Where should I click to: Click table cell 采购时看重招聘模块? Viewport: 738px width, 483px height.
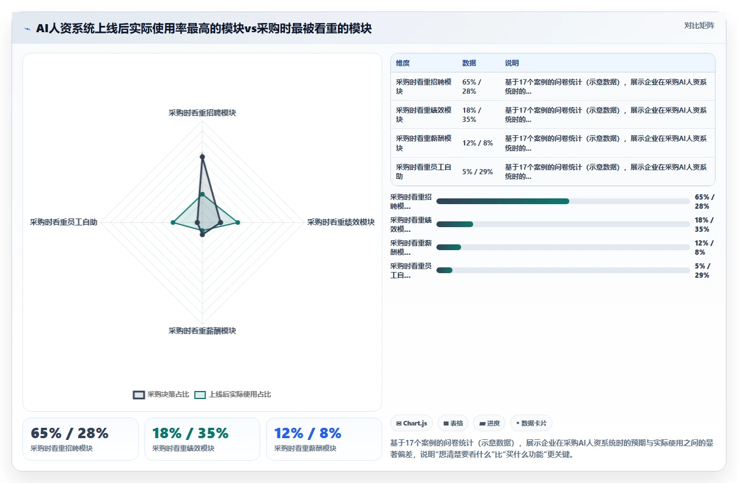[x=424, y=86]
